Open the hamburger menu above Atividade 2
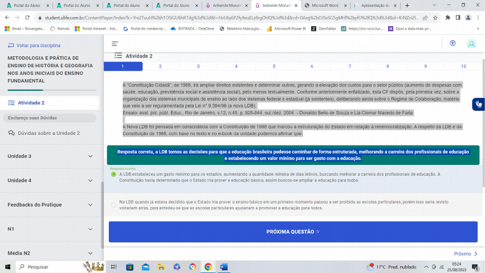The width and height of the screenshot is (485, 273). click(115, 44)
